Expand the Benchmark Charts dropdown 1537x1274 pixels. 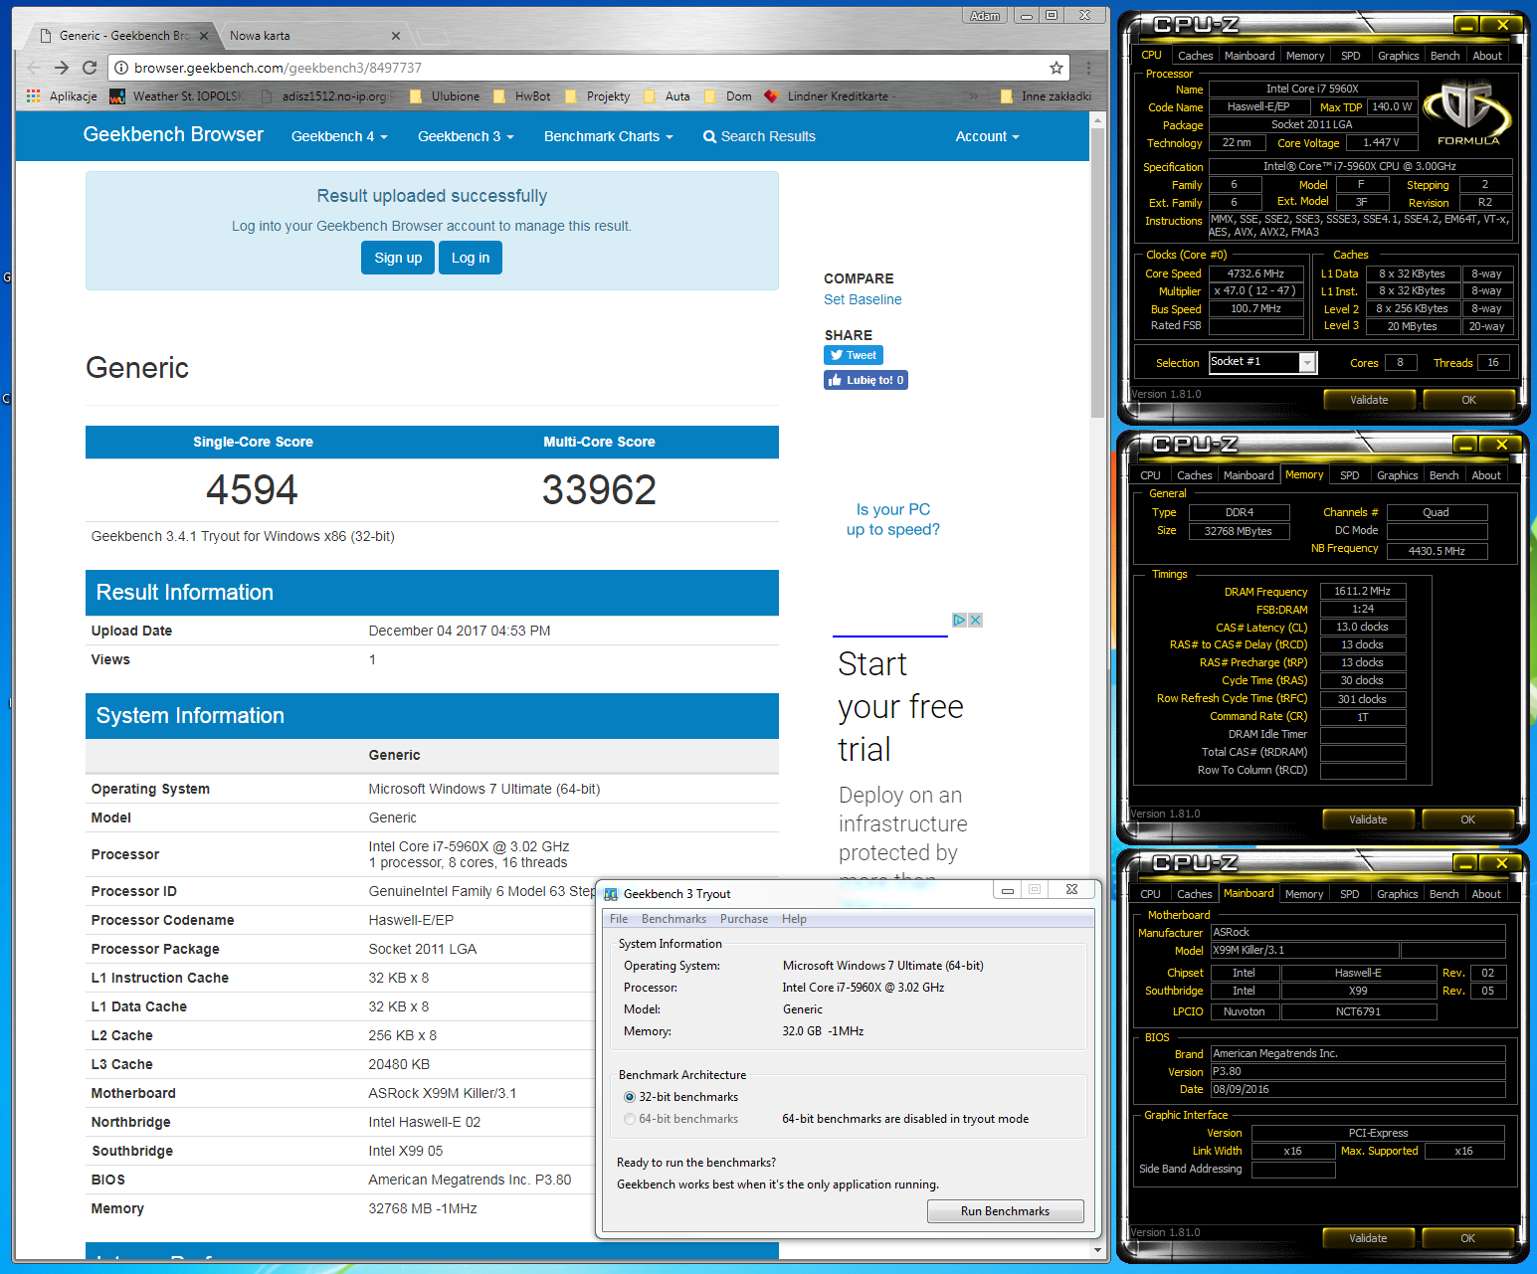[x=609, y=136]
